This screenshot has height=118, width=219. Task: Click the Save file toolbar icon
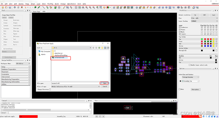coord(10,8)
